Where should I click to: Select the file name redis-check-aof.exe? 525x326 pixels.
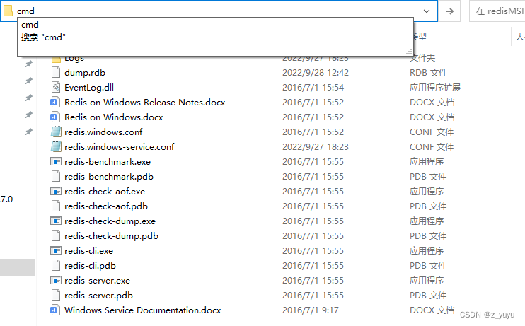point(105,192)
